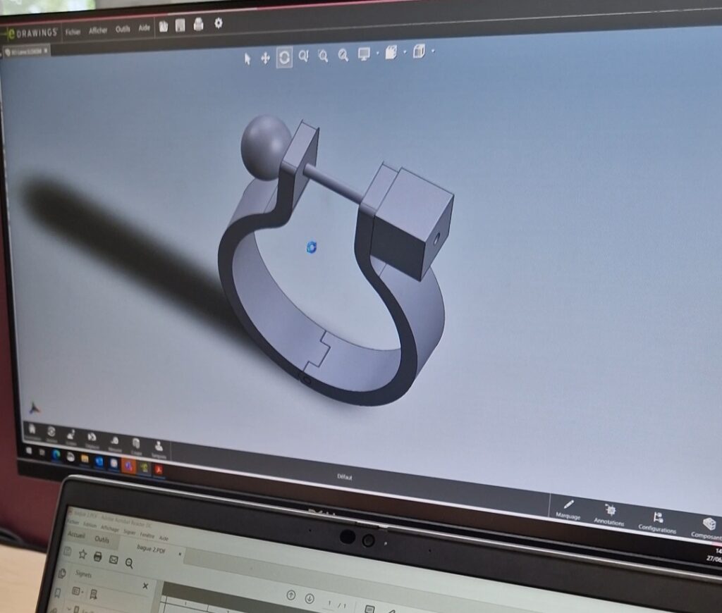Open the Fenêtre menu in Acrobat
The width and height of the screenshot is (722, 613).
tap(147, 535)
